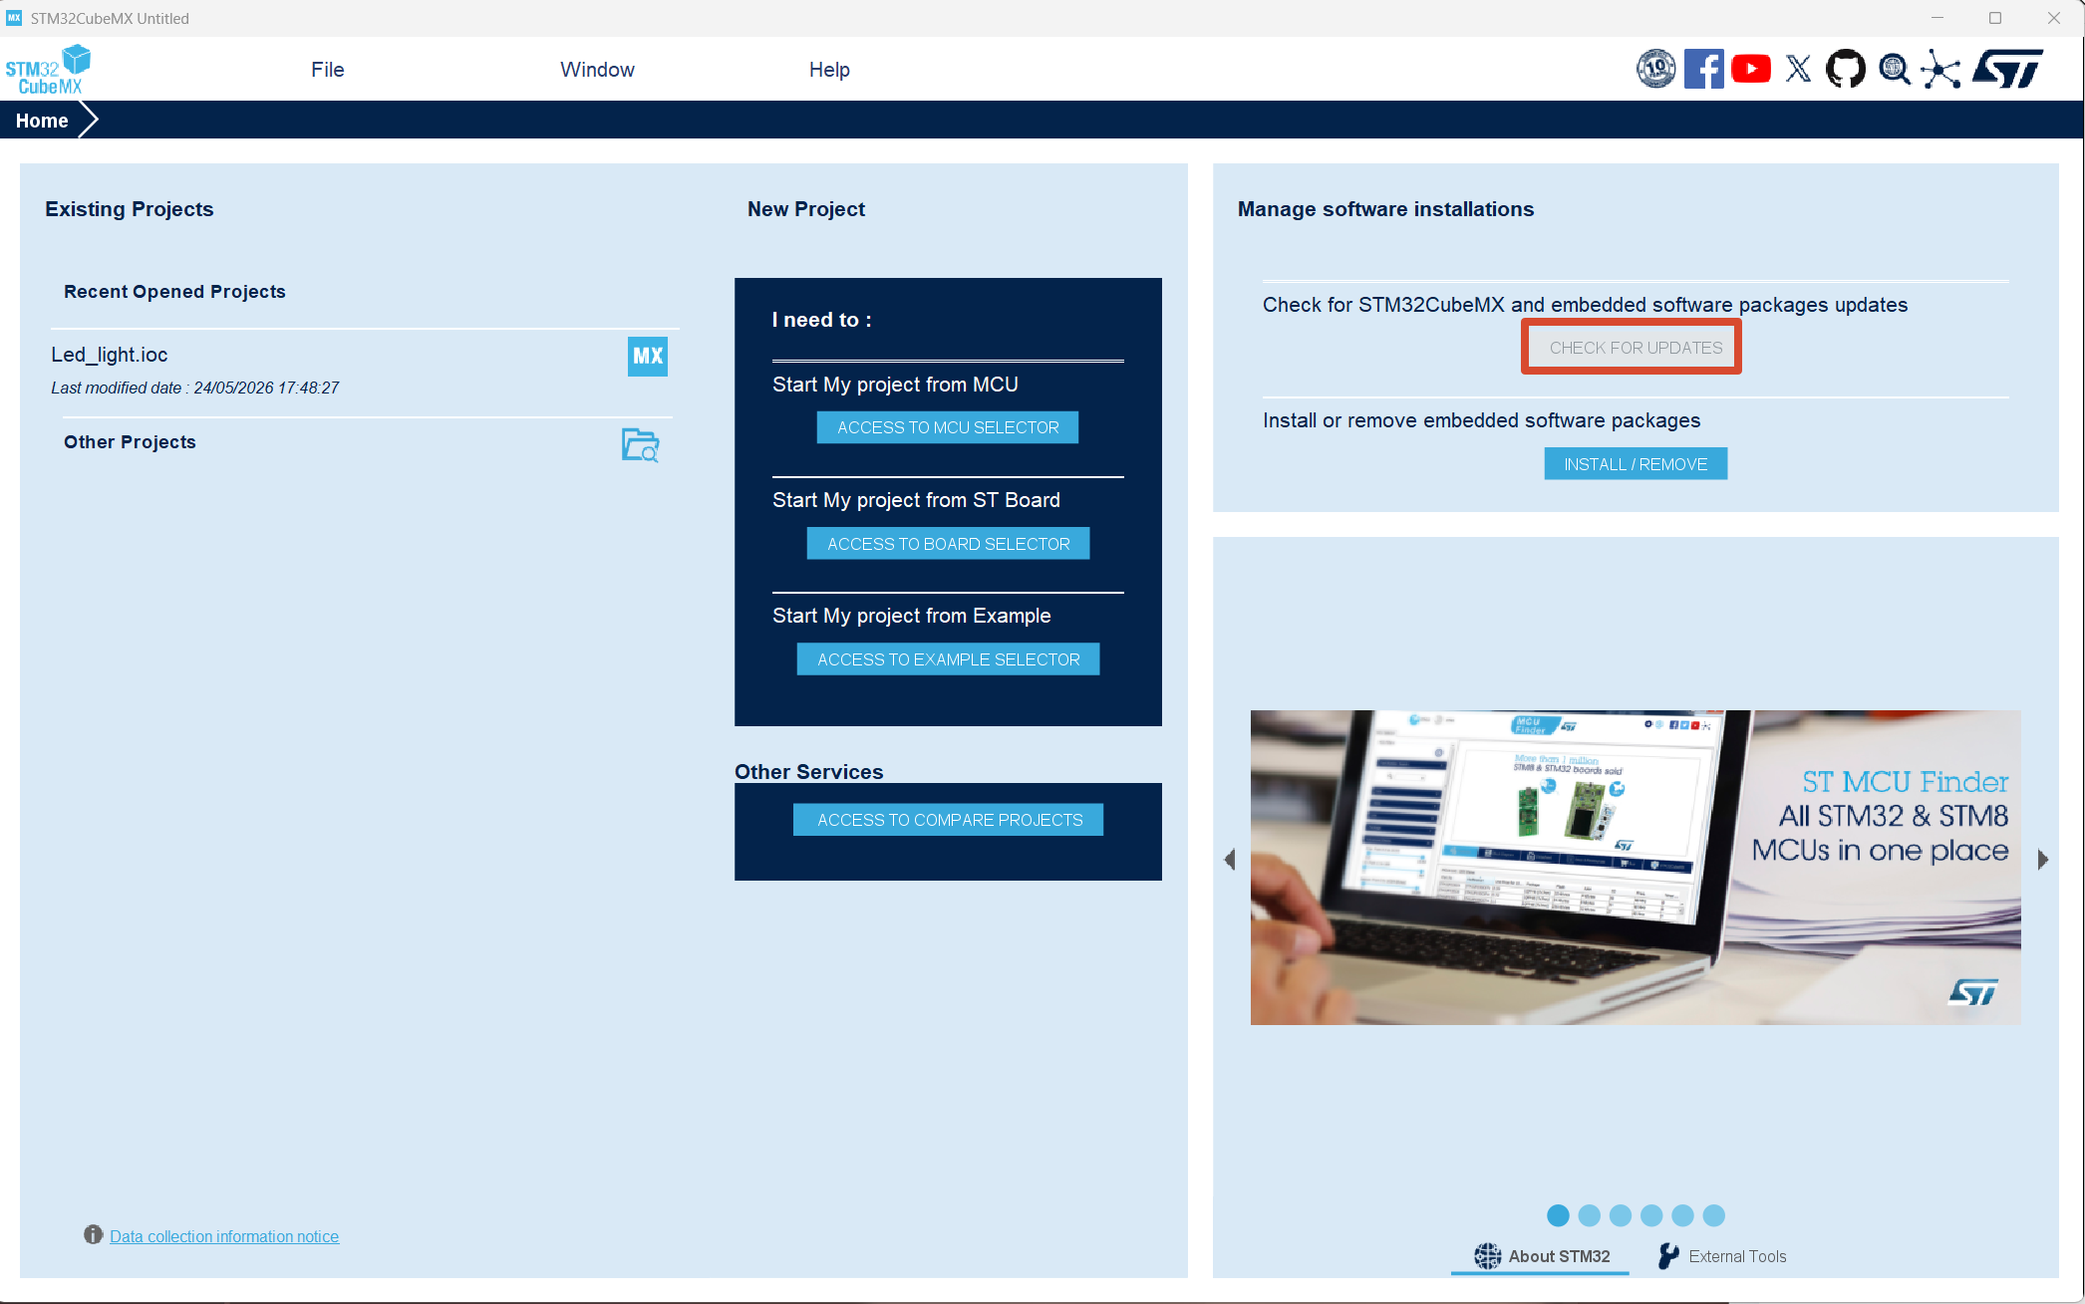Select the sixth carousel dot indicator
The height and width of the screenshot is (1304, 2085).
click(x=1714, y=1215)
